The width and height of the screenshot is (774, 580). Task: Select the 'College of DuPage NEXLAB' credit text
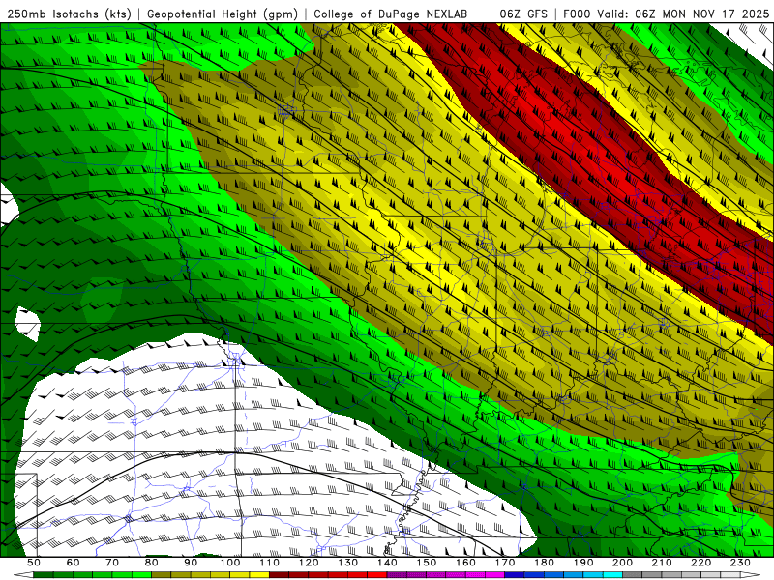(390, 14)
